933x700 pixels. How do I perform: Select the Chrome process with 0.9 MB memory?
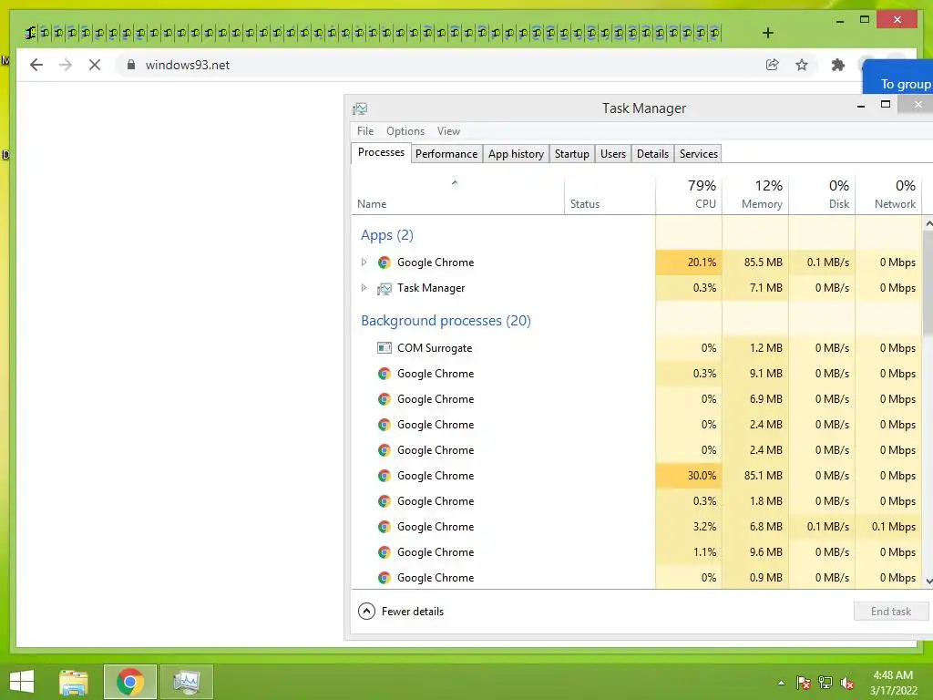coord(637,578)
